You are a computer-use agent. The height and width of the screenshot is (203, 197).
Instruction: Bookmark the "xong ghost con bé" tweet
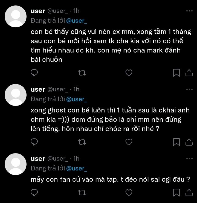pos(176,142)
